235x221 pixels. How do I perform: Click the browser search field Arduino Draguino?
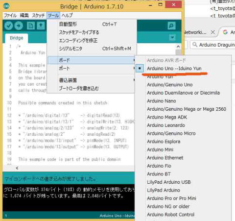click(212, 45)
